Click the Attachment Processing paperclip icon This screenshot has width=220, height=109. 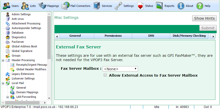8,23
